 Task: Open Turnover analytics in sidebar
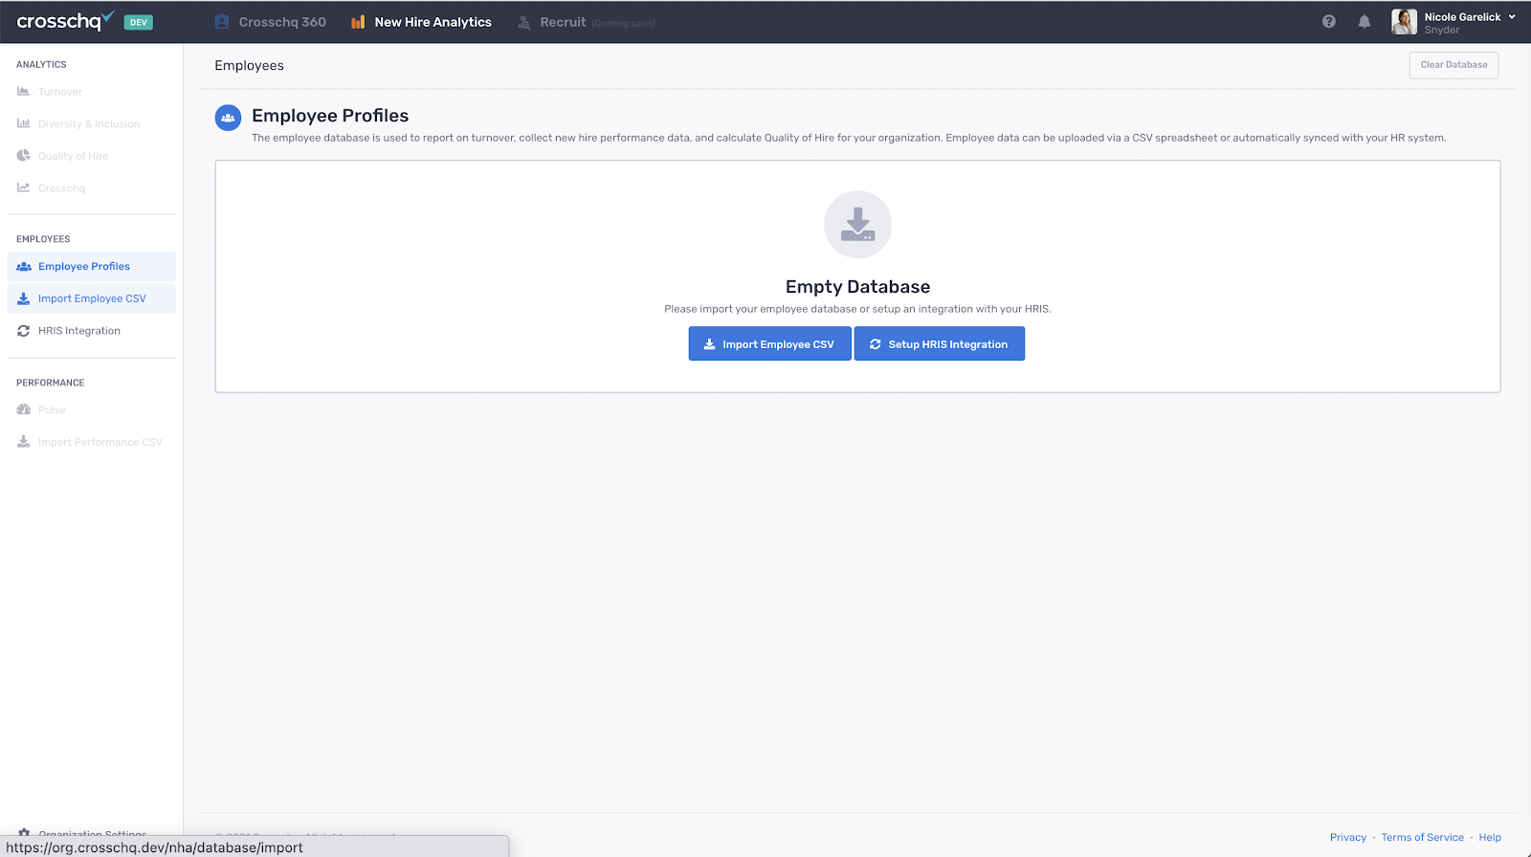60,92
